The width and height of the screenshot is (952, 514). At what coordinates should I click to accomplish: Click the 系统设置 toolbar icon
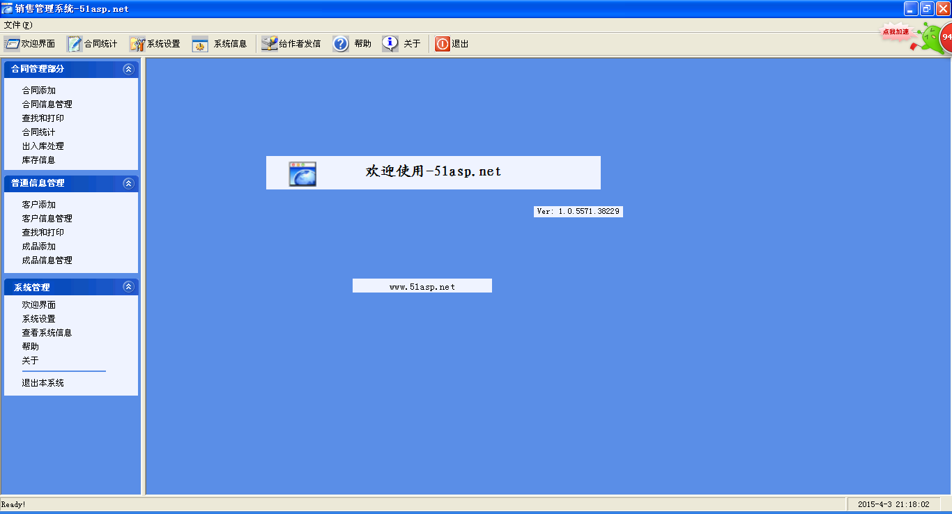(x=137, y=44)
